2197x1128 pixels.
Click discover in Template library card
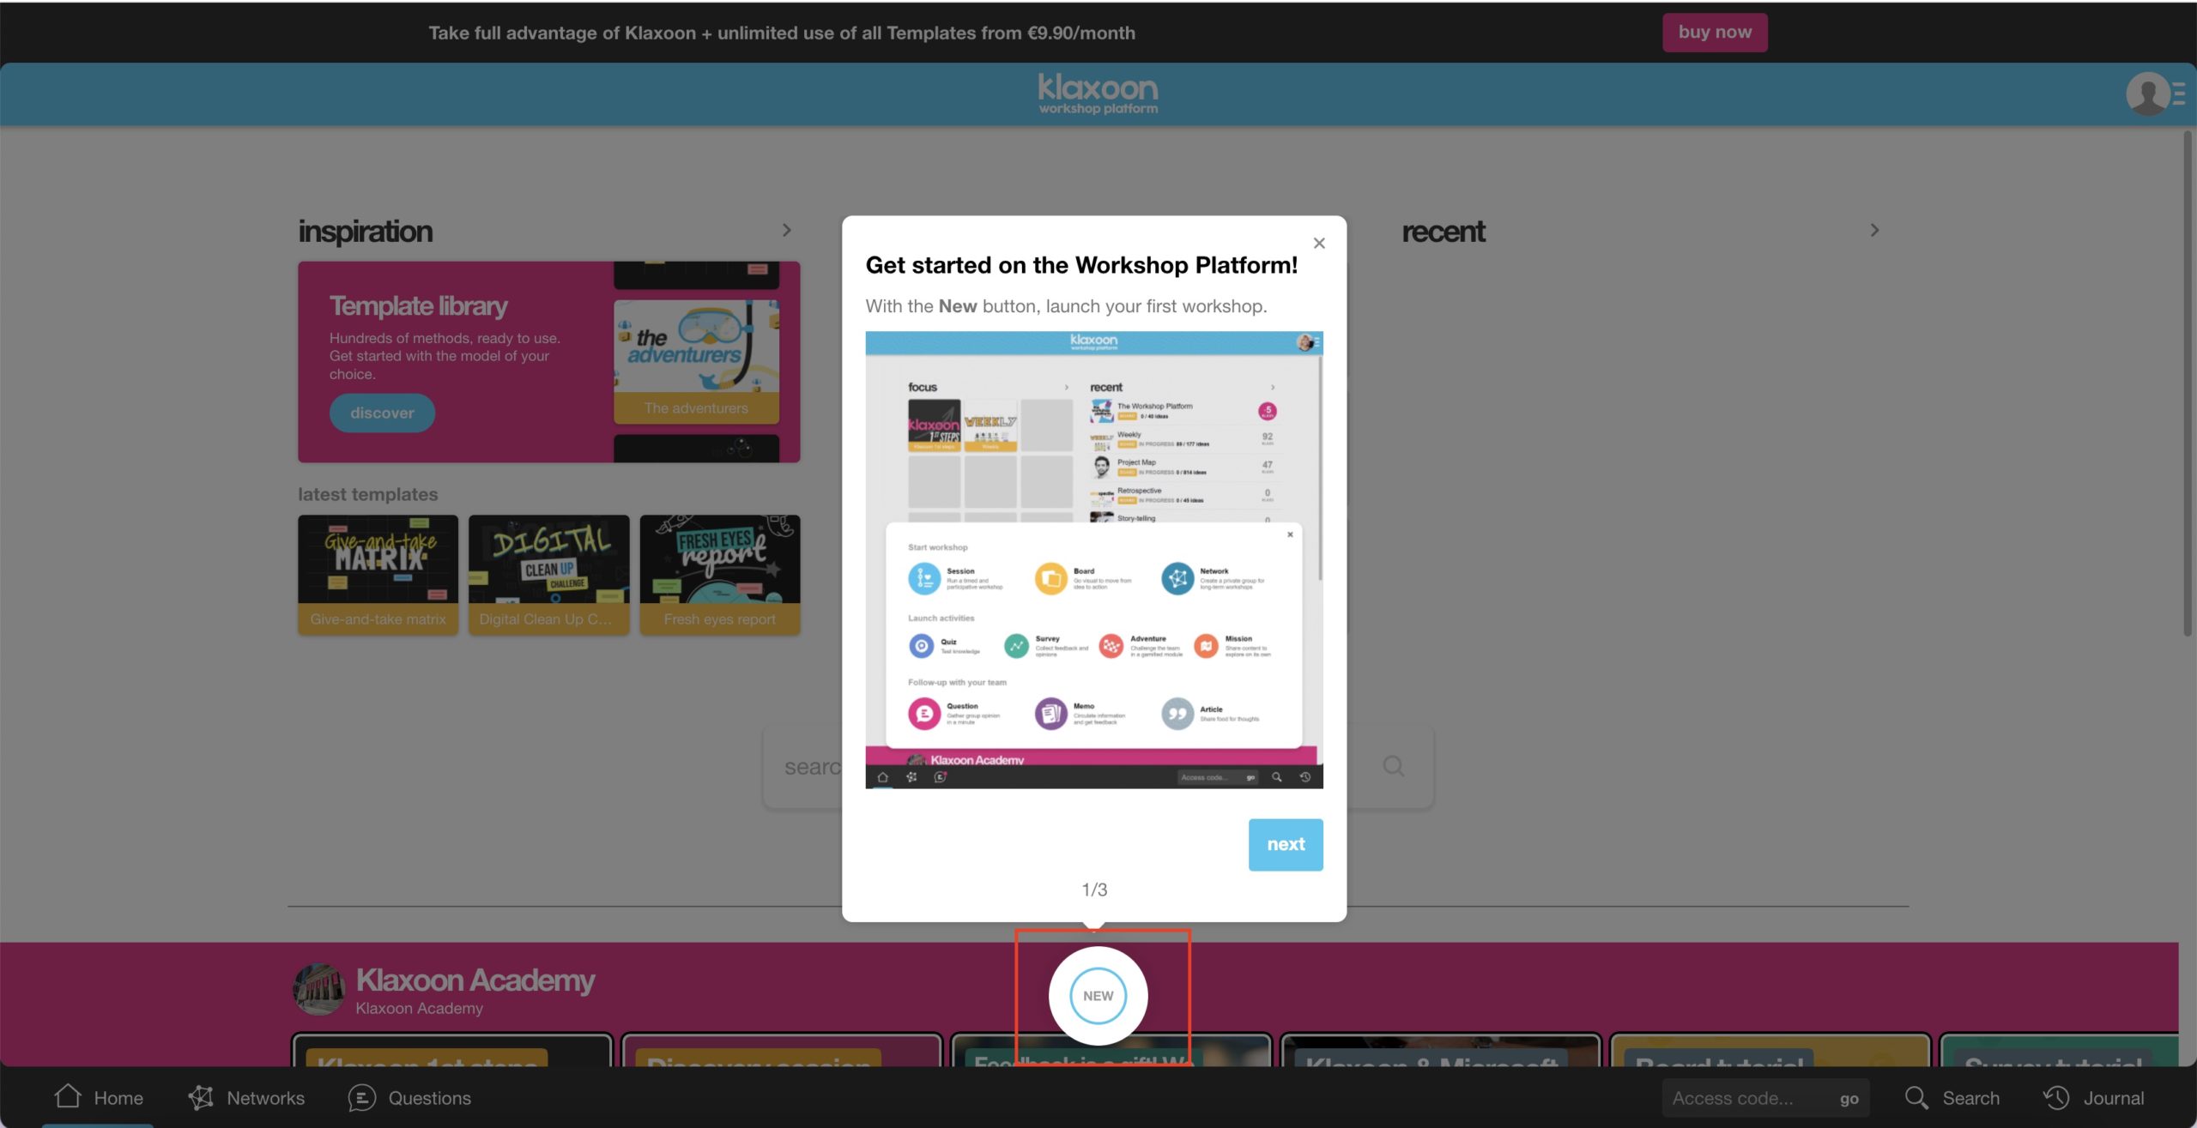382,413
